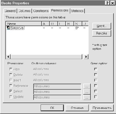The width and height of the screenshot is (116, 114).
Task: Check grant option box for Select row
Action: point(96,91)
